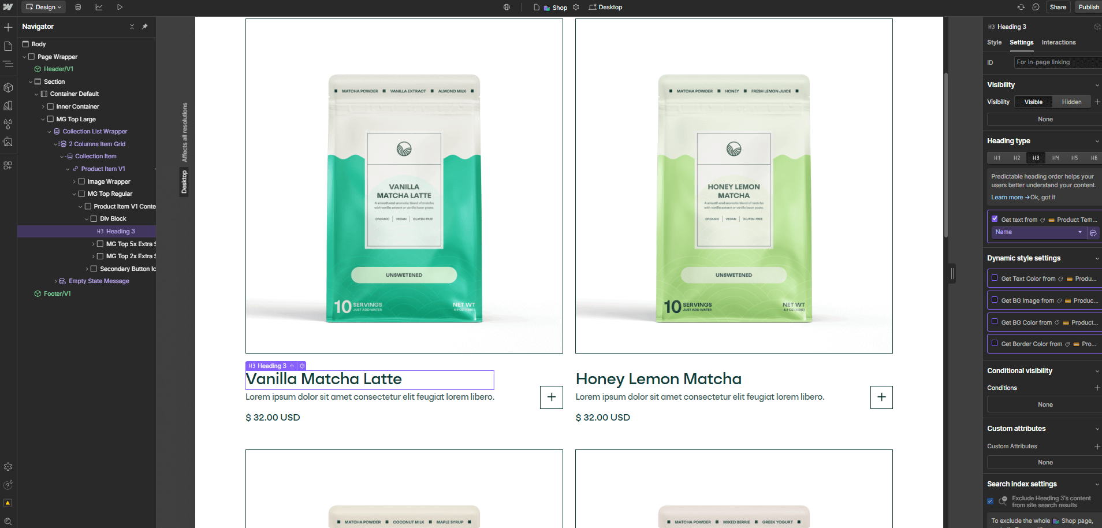
Task: Enable Get BG Color from checkbox
Action: point(995,322)
